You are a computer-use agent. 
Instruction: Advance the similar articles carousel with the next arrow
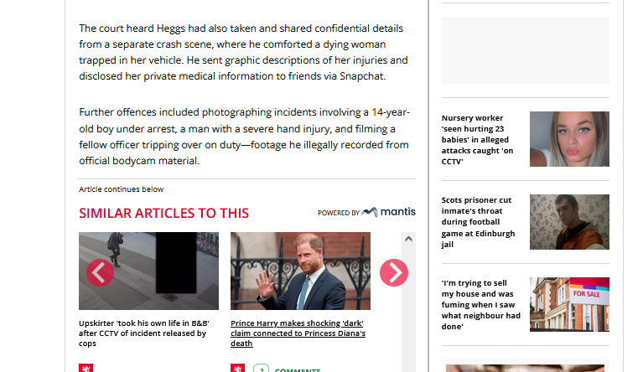(x=394, y=272)
